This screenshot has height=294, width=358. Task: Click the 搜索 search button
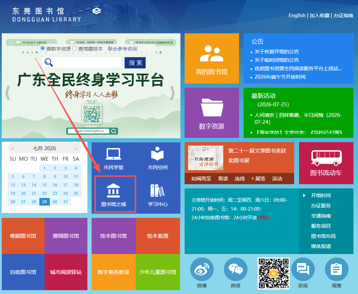135,63
